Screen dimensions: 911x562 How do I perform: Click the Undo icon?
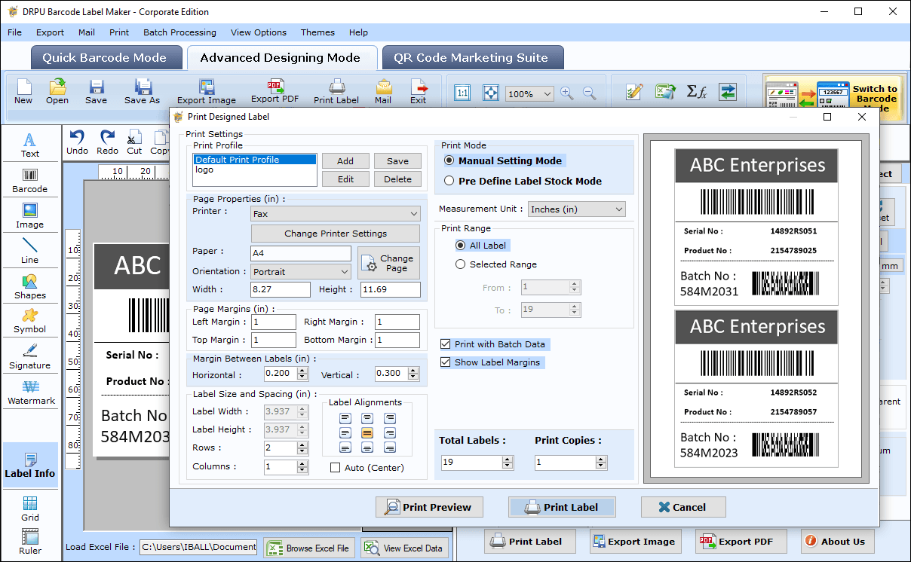click(77, 142)
